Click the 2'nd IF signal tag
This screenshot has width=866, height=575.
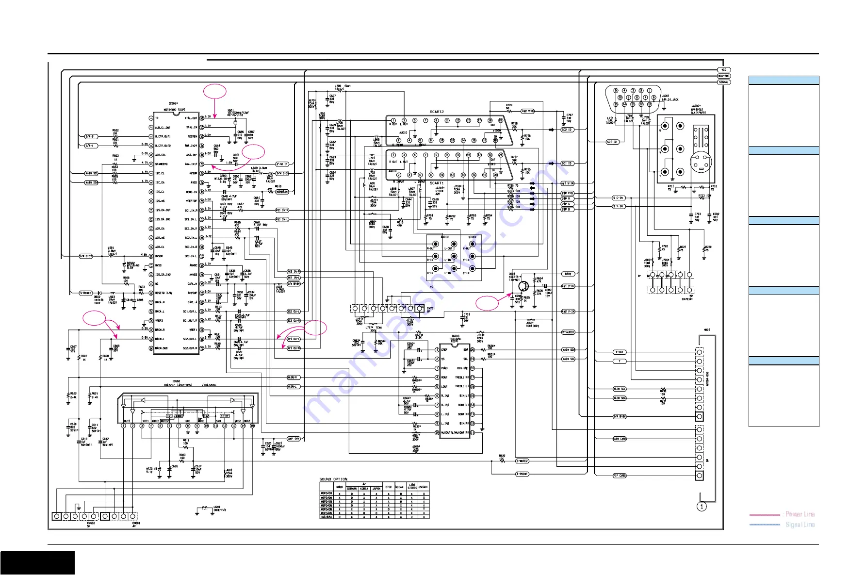pos(282,164)
